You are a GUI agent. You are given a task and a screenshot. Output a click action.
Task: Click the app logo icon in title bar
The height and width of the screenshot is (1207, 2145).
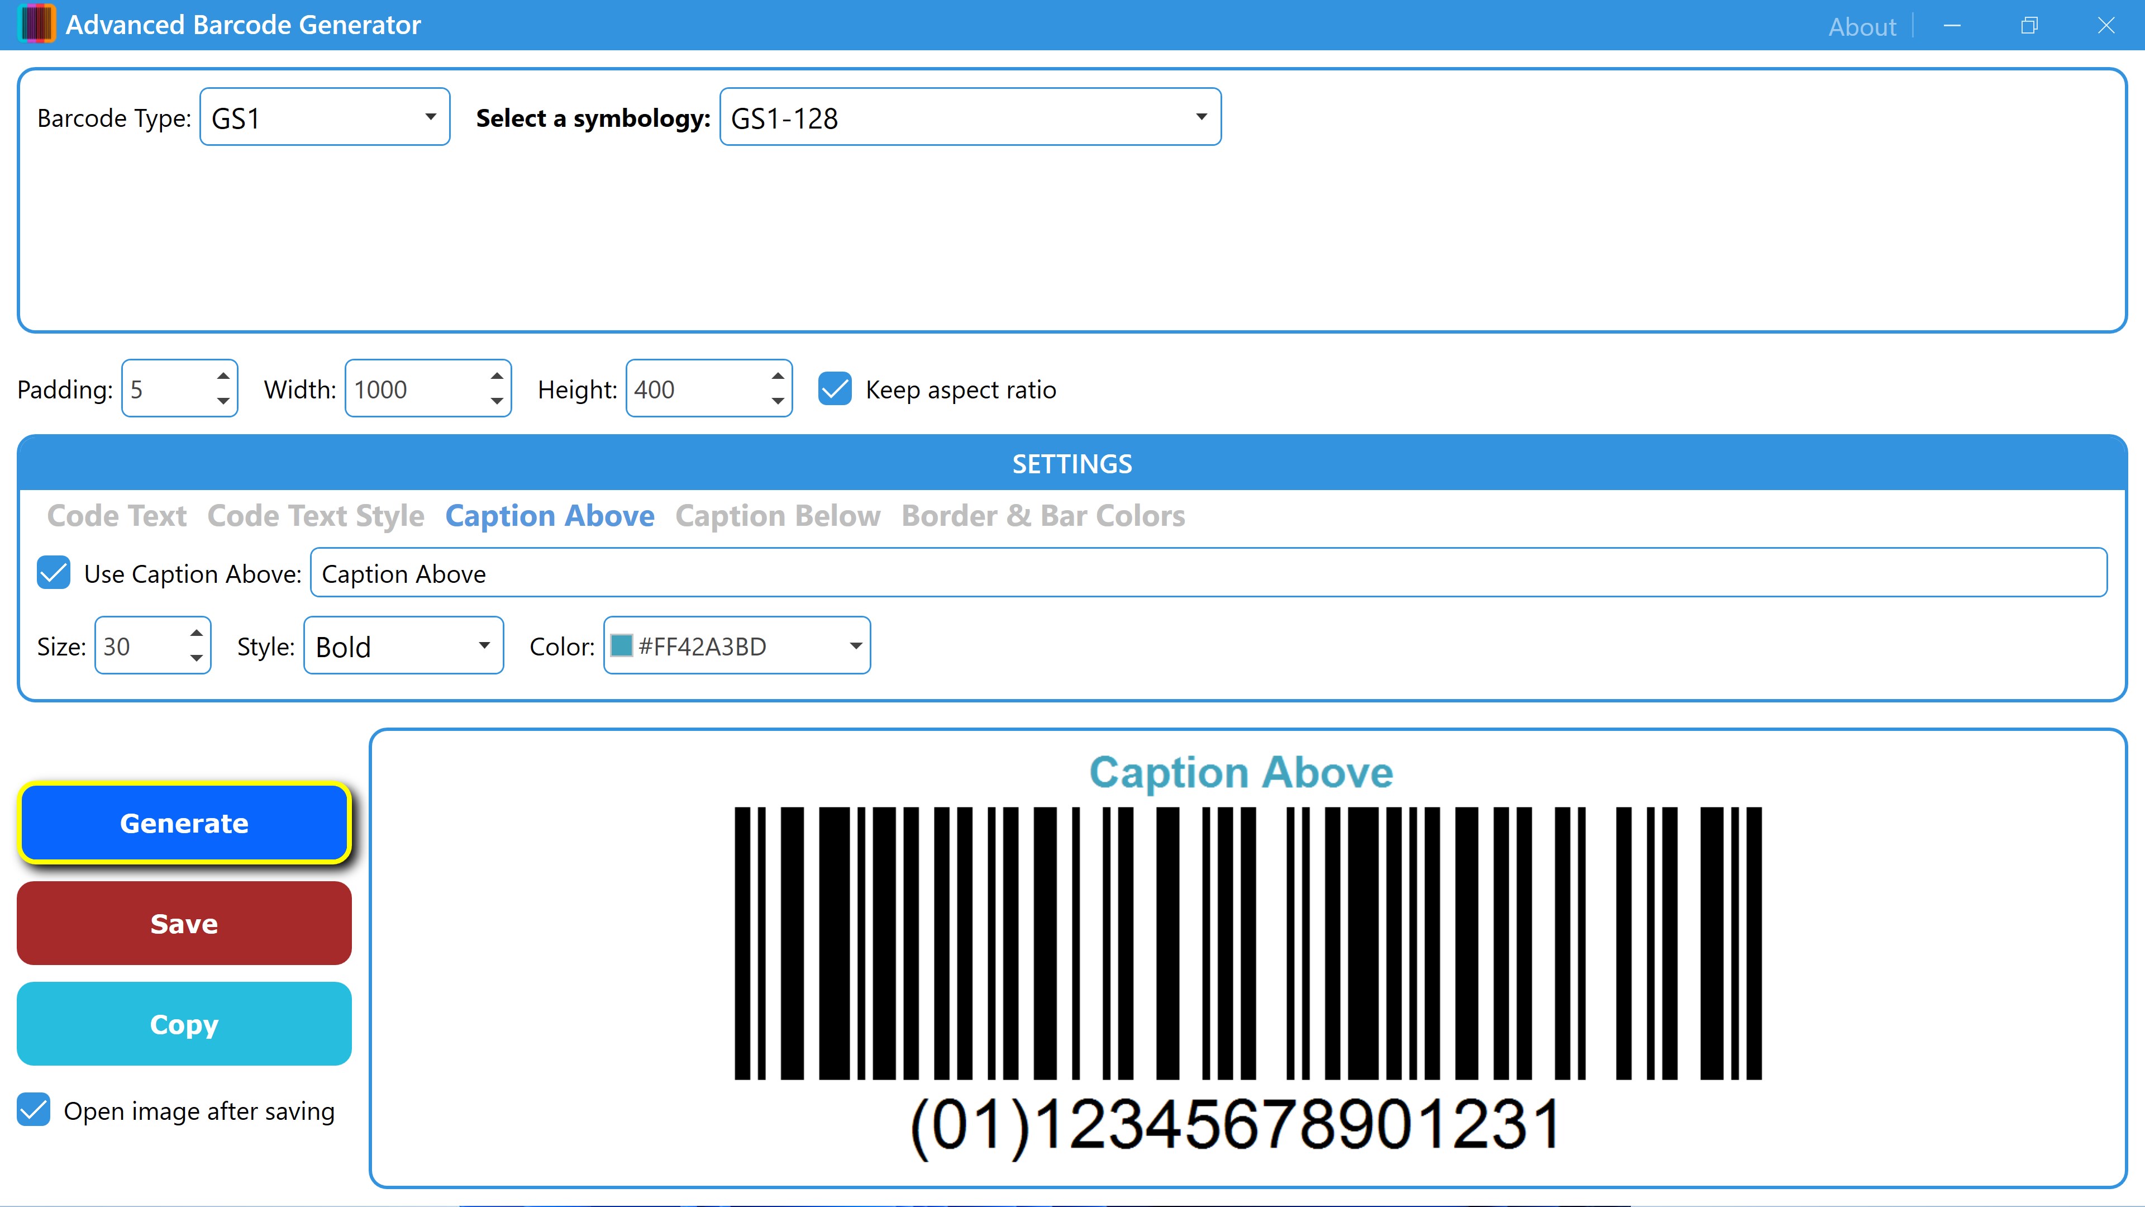(x=37, y=24)
